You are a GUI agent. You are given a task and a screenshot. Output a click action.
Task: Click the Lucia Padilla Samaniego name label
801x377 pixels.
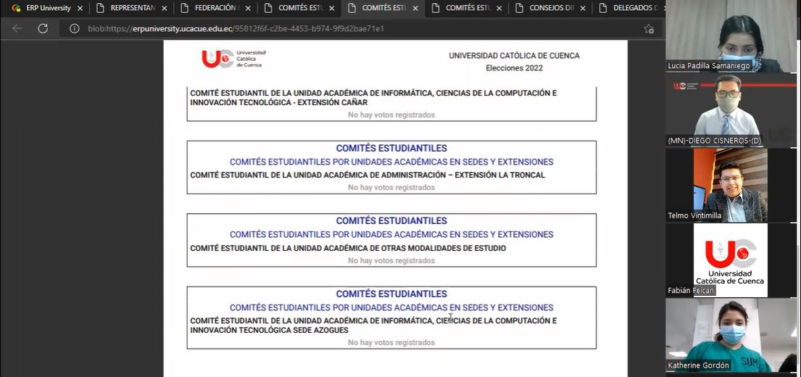coord(708,66)
